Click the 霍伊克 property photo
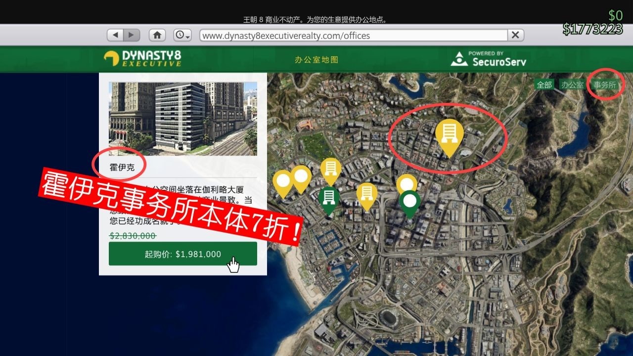Image resolution: width=633 pixels, height=356 pixels. coord(183,119)
